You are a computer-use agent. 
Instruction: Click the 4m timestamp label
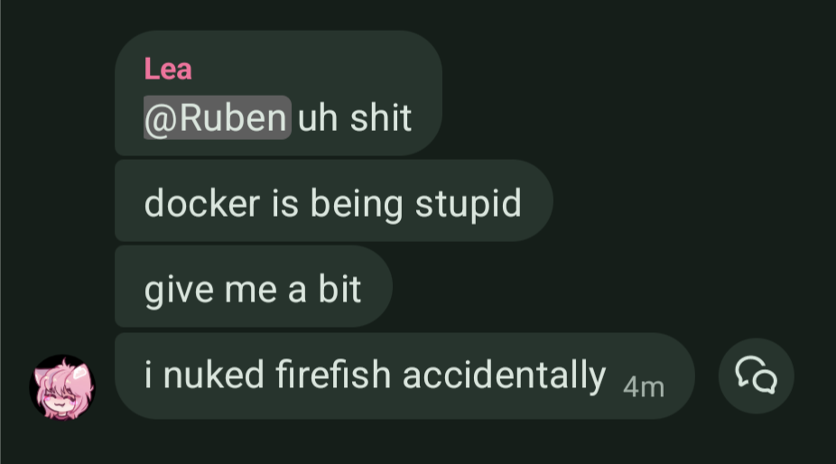(x=644, y=387)
